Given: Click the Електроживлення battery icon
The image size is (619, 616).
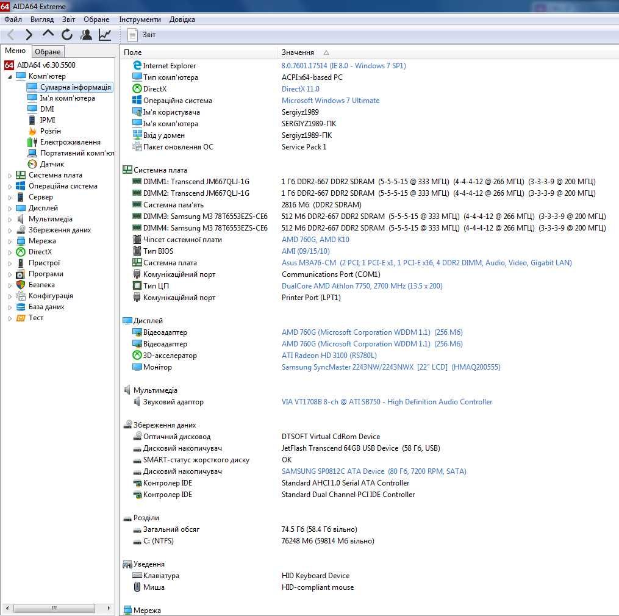Looking at the screenshot, I should click(32, 142).
